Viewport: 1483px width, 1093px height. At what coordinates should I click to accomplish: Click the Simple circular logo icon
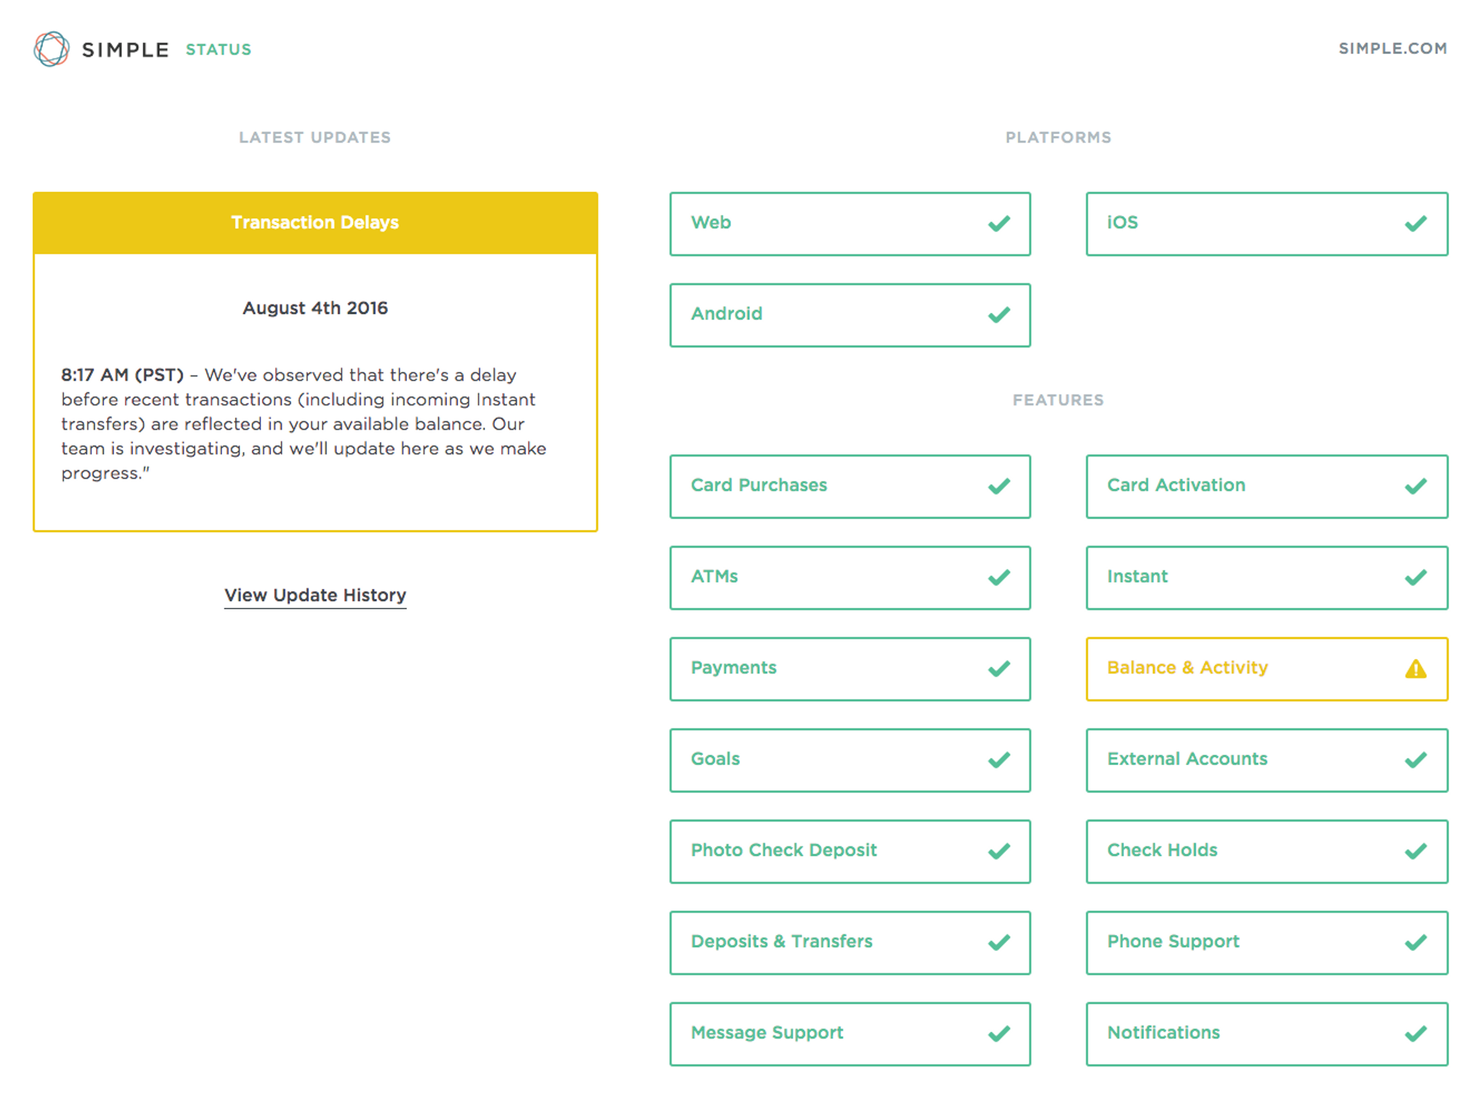[x=51, y=49]
